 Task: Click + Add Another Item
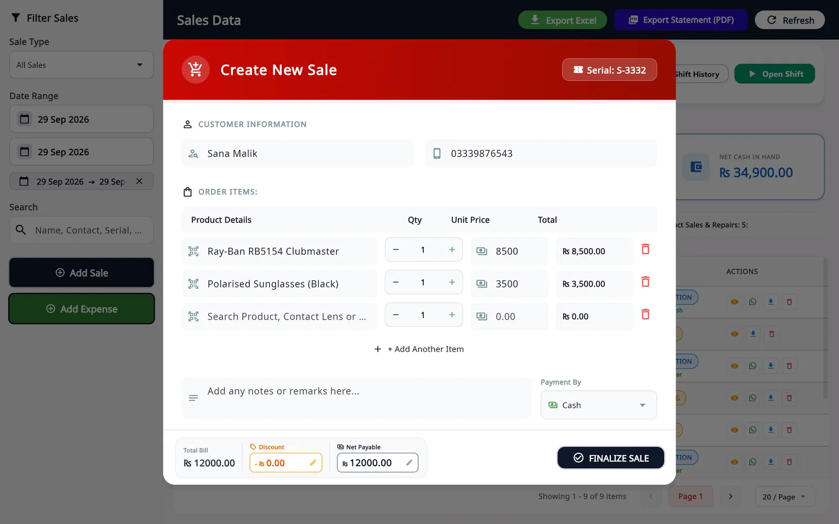pyautogui.click(x=419, y=349)
